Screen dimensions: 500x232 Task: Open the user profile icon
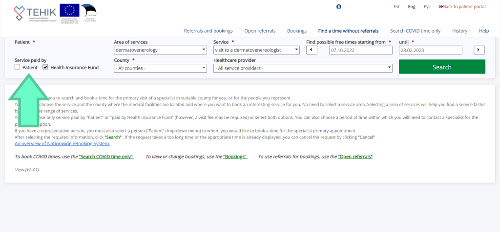point(339,7)
